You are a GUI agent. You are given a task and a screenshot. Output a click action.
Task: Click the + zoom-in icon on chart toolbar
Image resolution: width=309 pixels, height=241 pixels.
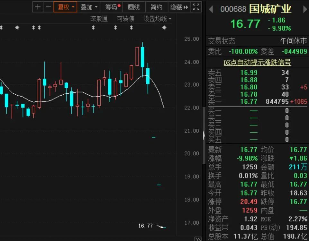[x=38, y=7]
